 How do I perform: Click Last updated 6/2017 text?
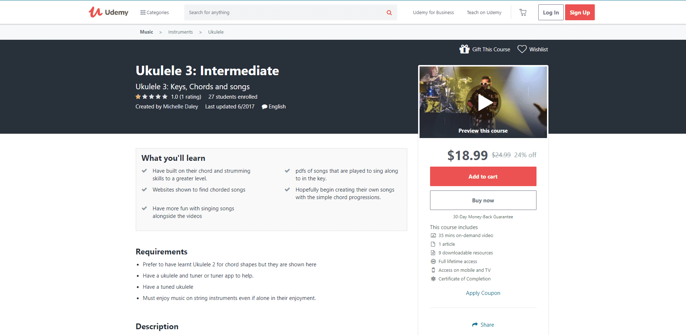(230, 106)
